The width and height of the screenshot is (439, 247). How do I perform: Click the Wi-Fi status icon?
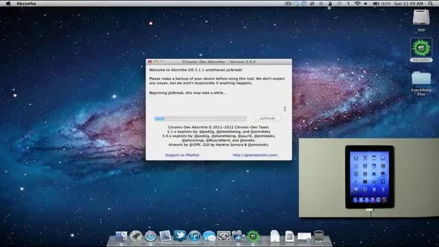pos(357,3)
